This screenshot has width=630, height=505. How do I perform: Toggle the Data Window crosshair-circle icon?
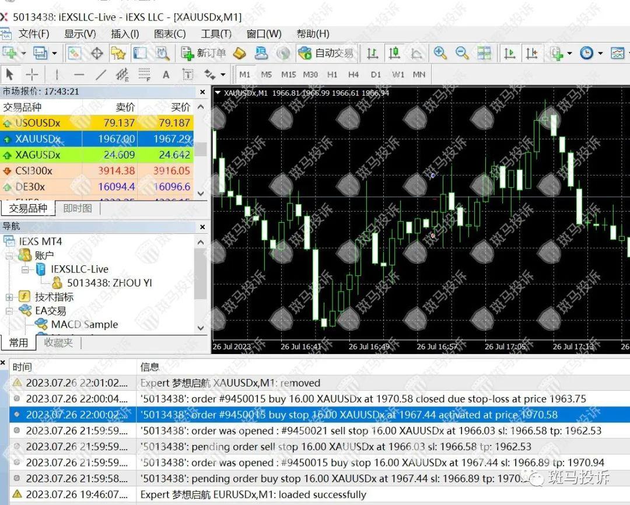[x=96, y=53]
